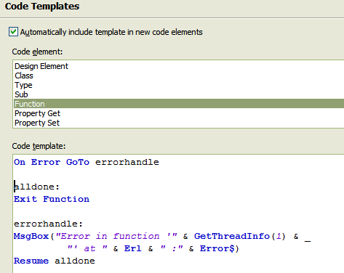Place cursor on the 'alldone:' label line
This screenshot has width=344, height=273.
click(36, 187)
